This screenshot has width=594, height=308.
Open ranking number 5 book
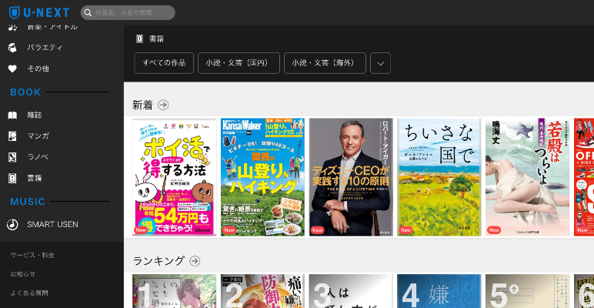527,291
